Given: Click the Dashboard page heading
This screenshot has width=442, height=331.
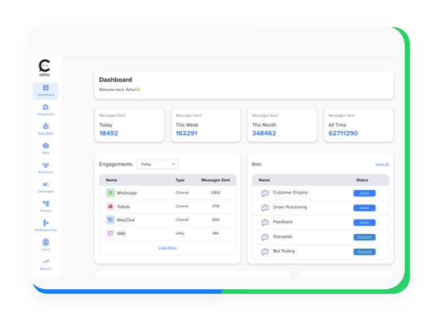Looking at the screenshot, I should 116,80.
